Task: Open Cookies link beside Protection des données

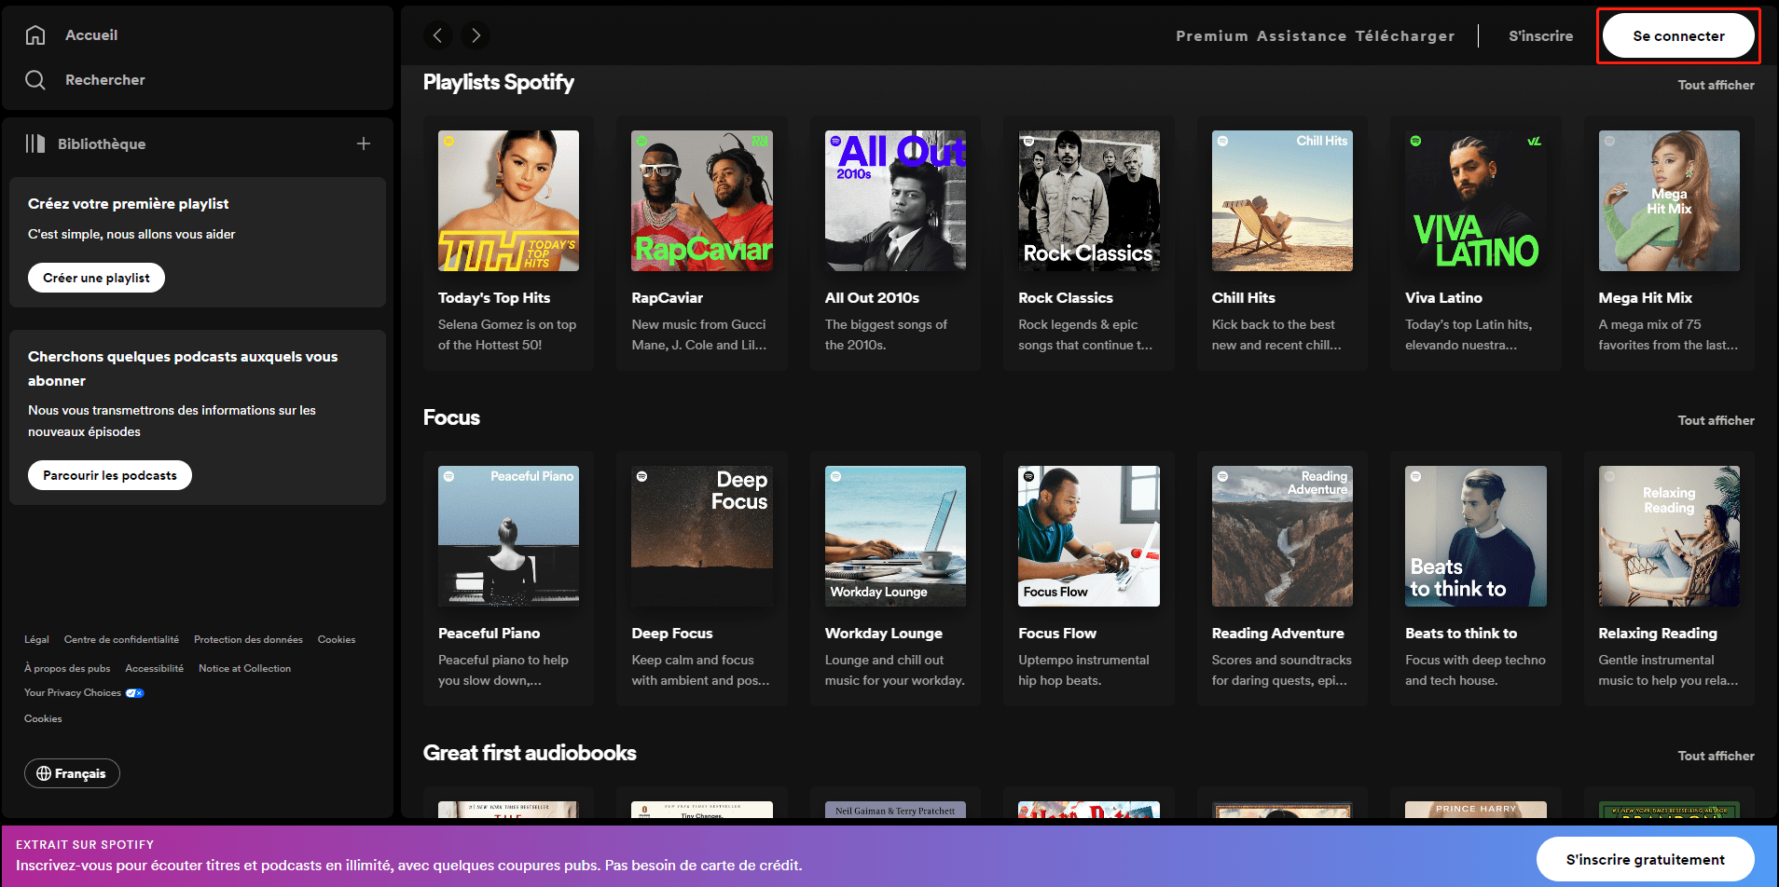Action: [337, 639]
